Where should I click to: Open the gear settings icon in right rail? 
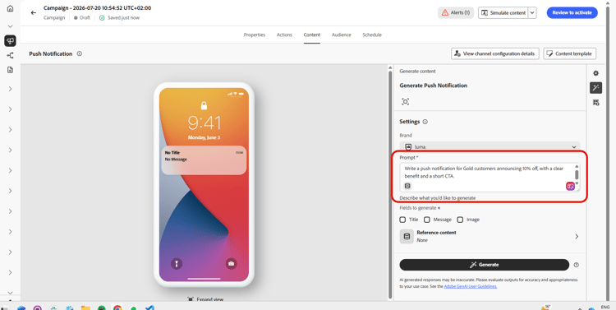coord(596,73)
